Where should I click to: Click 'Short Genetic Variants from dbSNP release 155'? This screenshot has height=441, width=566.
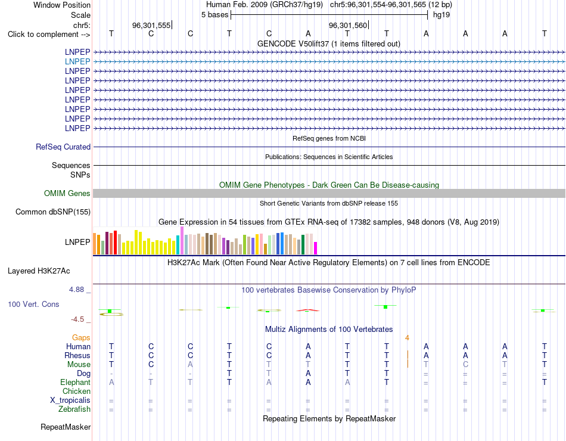pyautogui.click(x=329, y=203)
